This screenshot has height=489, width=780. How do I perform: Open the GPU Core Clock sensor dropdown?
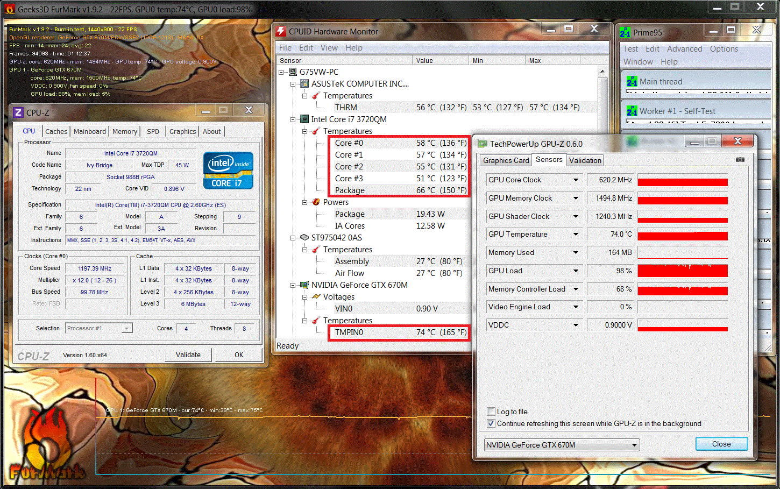(576, 180)
